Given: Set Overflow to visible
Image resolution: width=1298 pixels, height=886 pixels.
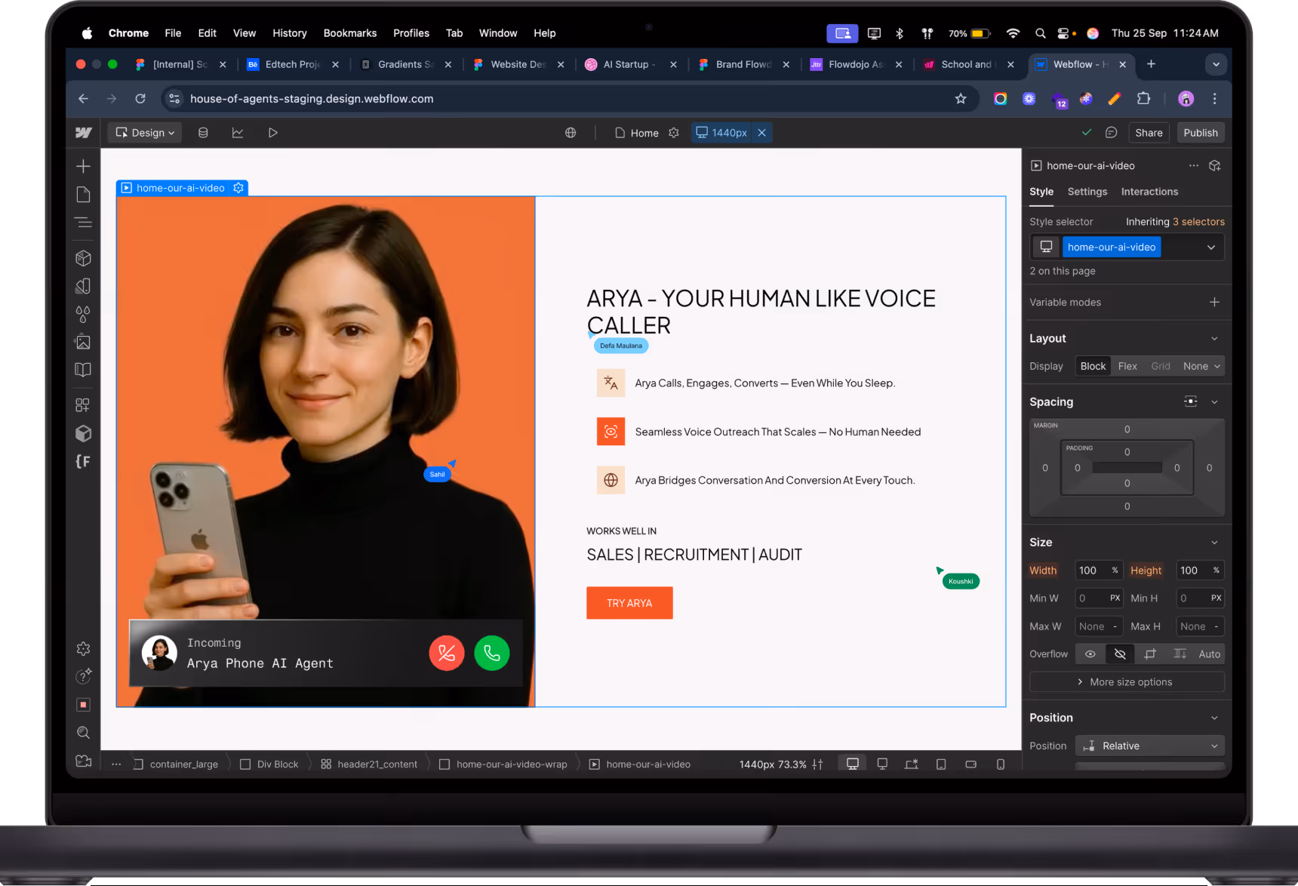Looking at the screenshot, I should [1089, 654].
